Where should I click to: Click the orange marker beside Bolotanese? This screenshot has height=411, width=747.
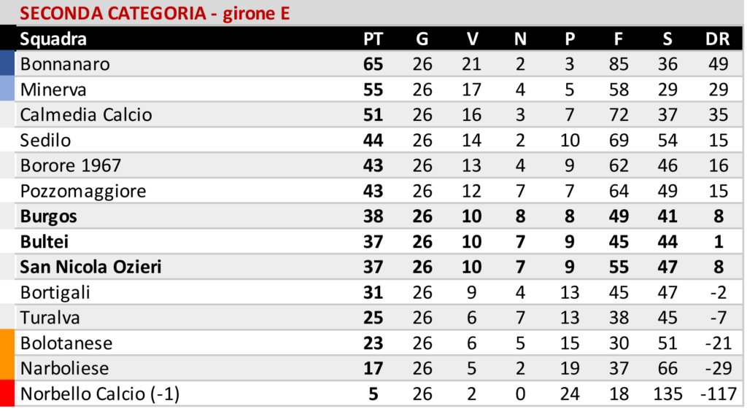click(7, 343)
